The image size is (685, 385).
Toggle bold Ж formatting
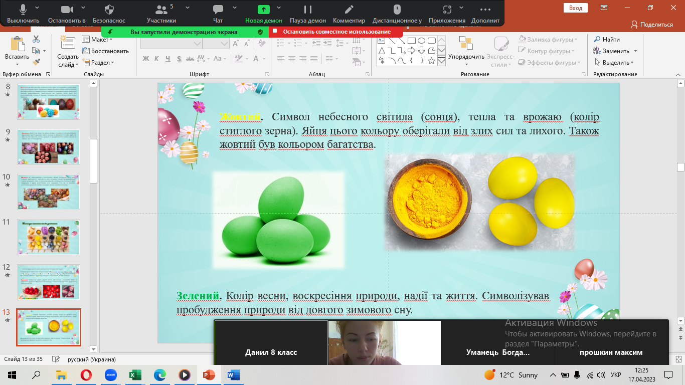[x=146, y=58]
